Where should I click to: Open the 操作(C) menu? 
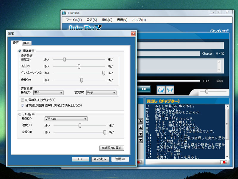point(107,20)
